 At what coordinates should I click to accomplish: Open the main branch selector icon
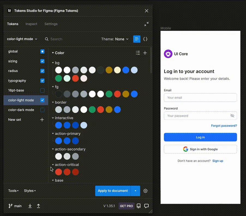click(x=10, y=206)
